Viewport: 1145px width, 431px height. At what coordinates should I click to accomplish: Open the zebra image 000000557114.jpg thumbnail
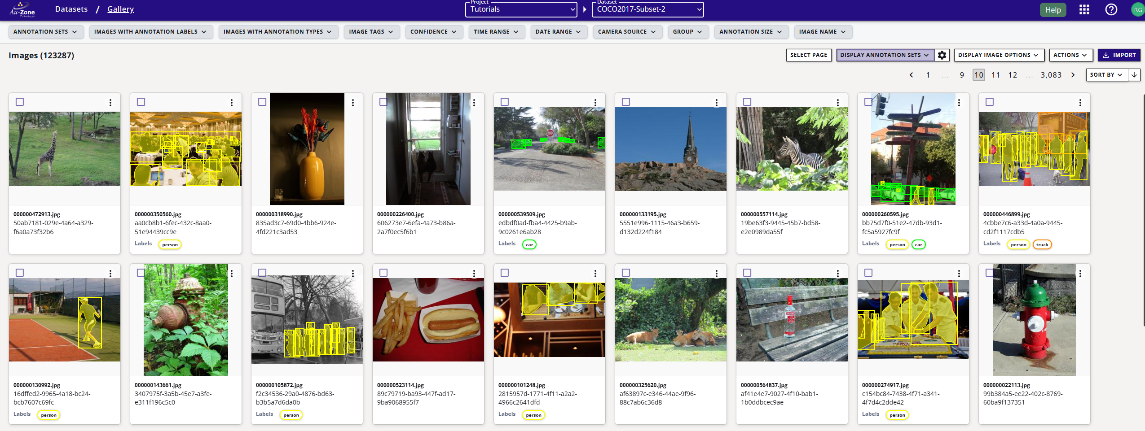(x=792, y=149)
